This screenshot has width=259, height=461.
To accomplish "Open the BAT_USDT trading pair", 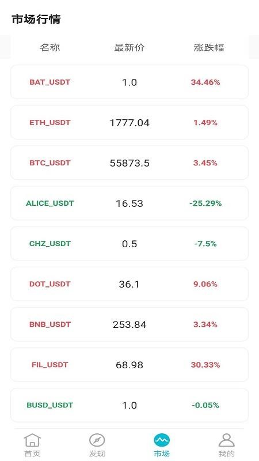I will click(x=129, y=82).
